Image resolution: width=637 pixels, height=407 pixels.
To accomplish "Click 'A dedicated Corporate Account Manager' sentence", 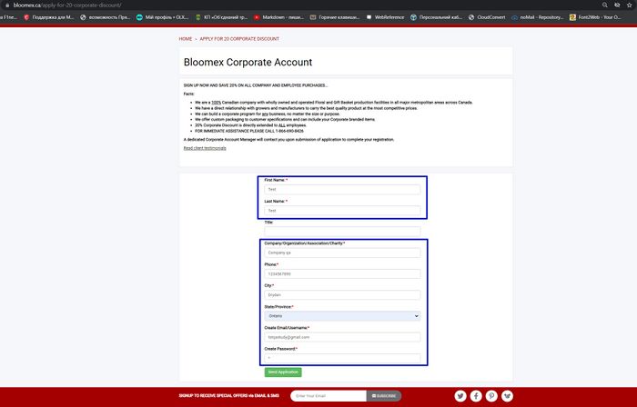I will coord(288,139).
